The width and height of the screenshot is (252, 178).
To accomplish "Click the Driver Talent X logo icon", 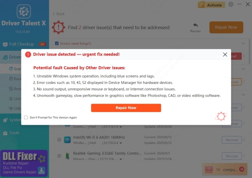I will 24,11.
